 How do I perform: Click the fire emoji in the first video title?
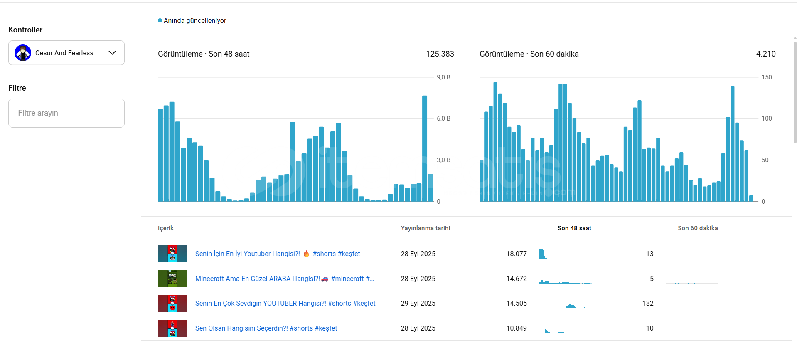pyautogui.click(x=306, y=254)
